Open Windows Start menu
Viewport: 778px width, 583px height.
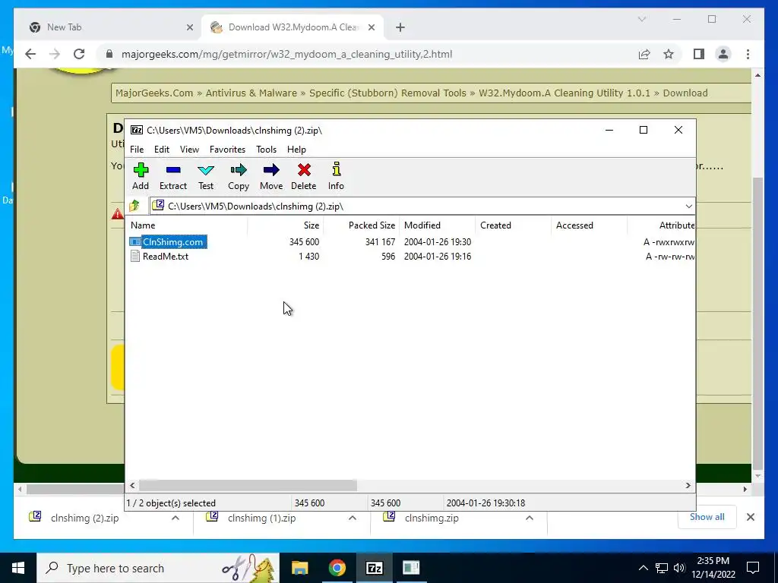point(18,568)
